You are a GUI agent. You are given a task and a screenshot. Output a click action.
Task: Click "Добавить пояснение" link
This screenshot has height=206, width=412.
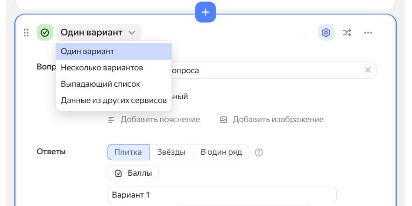click(x=154, y=120)
